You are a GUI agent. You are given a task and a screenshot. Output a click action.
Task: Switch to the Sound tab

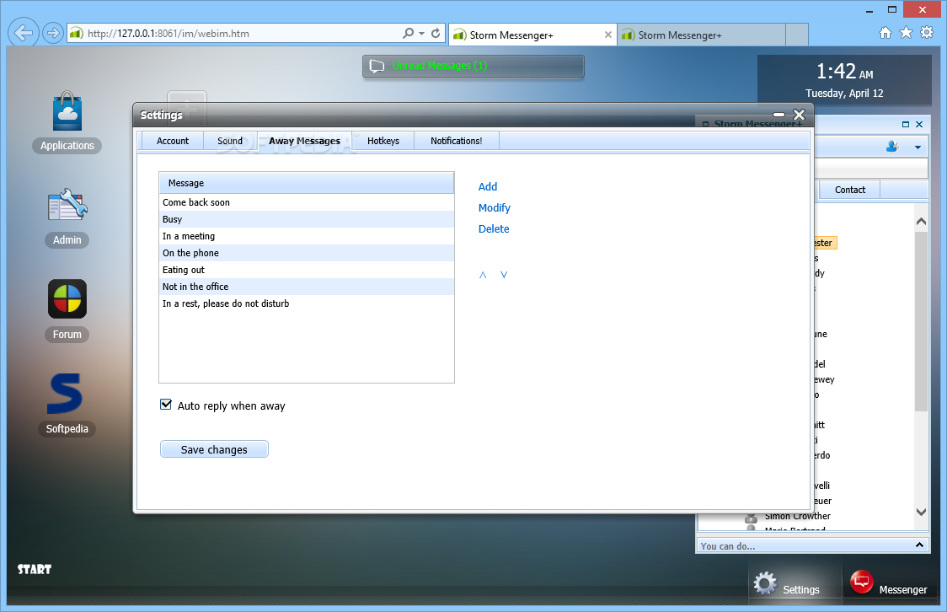tap(230, 141)
